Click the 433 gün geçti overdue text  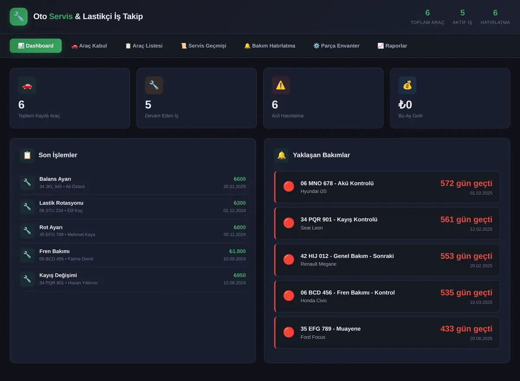(x=466, y=329)
